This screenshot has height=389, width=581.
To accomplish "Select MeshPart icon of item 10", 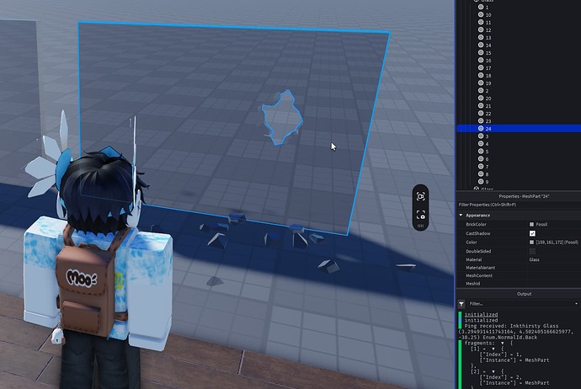I will pyautogui.click(x=481, y=15).
